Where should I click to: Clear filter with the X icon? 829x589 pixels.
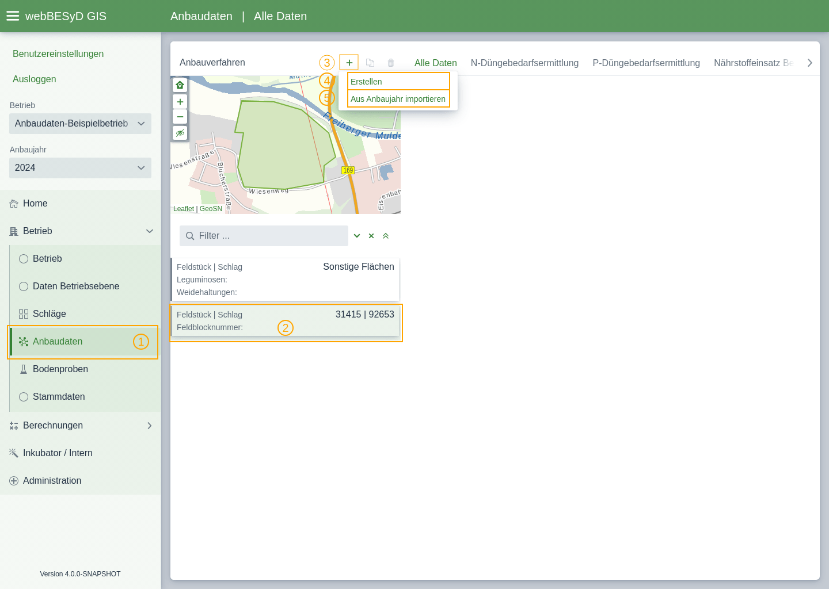(x=371, y=236)
